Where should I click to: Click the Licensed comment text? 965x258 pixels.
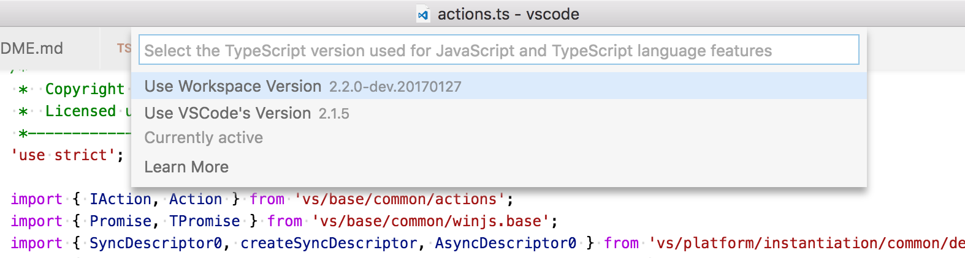tap(80, 111)
